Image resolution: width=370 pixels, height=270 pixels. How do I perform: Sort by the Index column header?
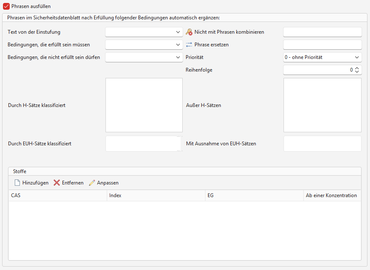[x=156, y=195]
